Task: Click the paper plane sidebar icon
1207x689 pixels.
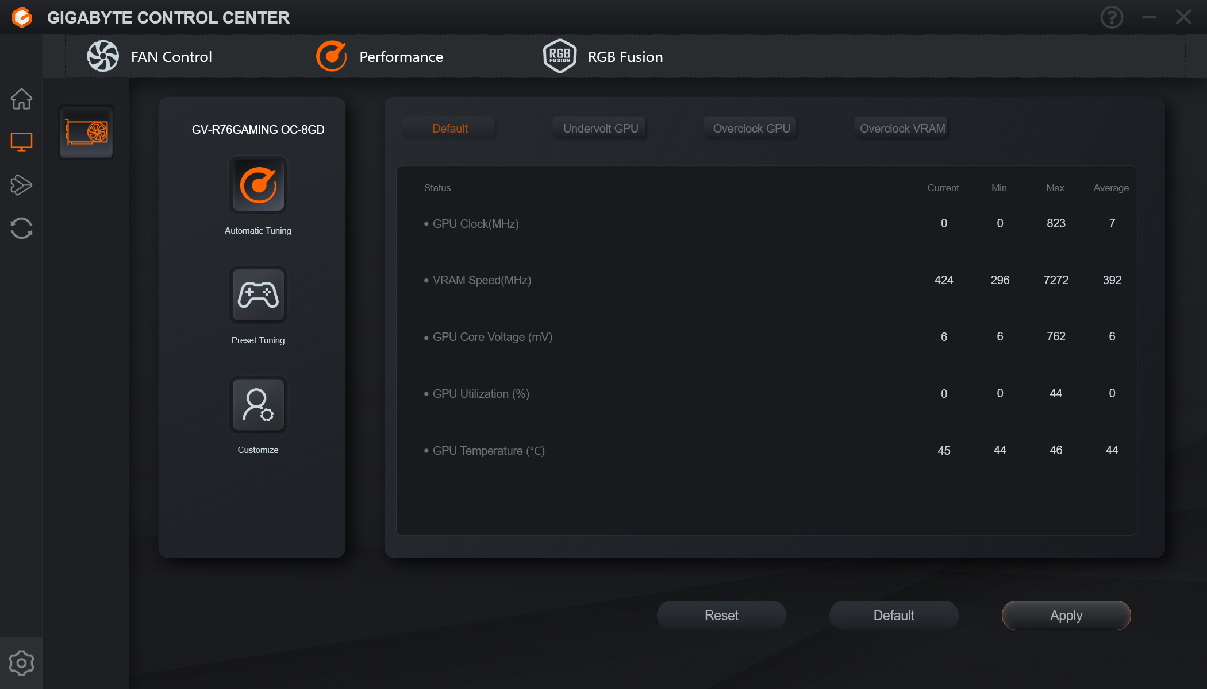Action: pyautogui.click(x=21, y=185)
